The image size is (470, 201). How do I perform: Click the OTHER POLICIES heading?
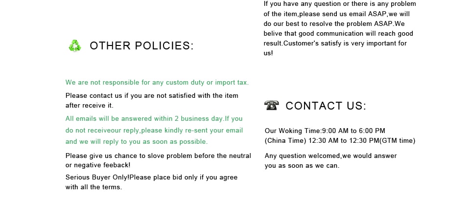[x=142, y=46]
